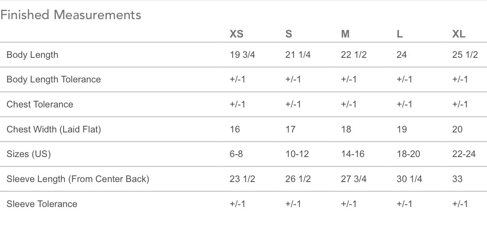Image resolution: width=487 pixels, height=225 pixels.
Task: Click the Finished Measurements heading
Action: tap(71, 15)
